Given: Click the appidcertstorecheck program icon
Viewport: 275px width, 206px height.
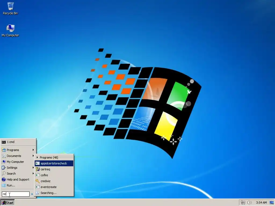Looking at the screenshot, I should click(38, 163).
